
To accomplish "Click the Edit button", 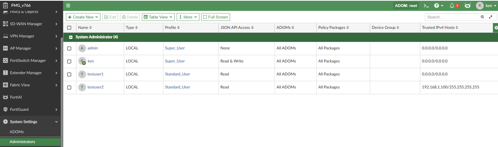I will tap(110, 17).
